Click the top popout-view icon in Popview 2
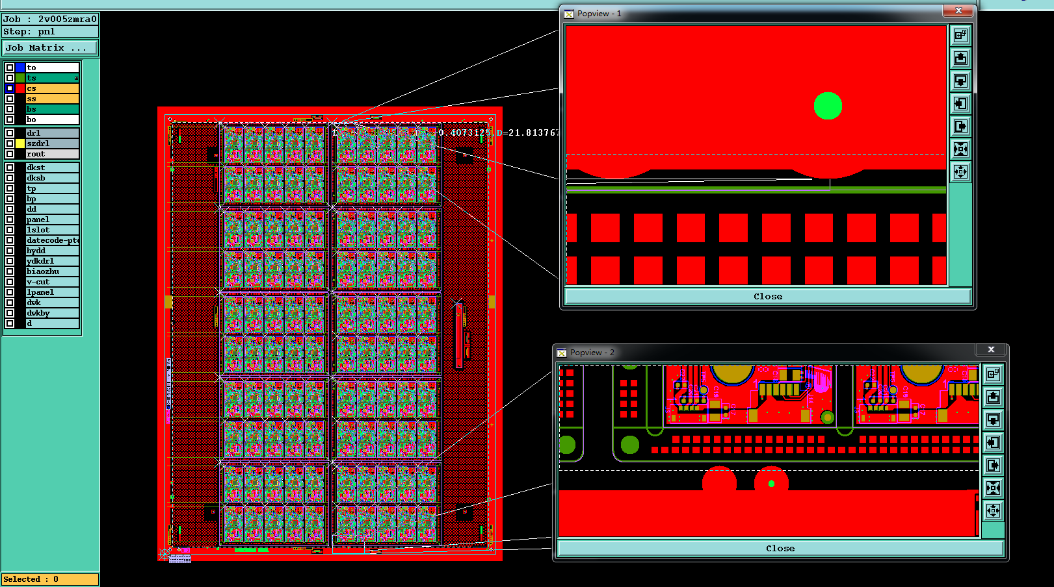The width and height of the screenshot is (1054, 587). coord(993,374)
